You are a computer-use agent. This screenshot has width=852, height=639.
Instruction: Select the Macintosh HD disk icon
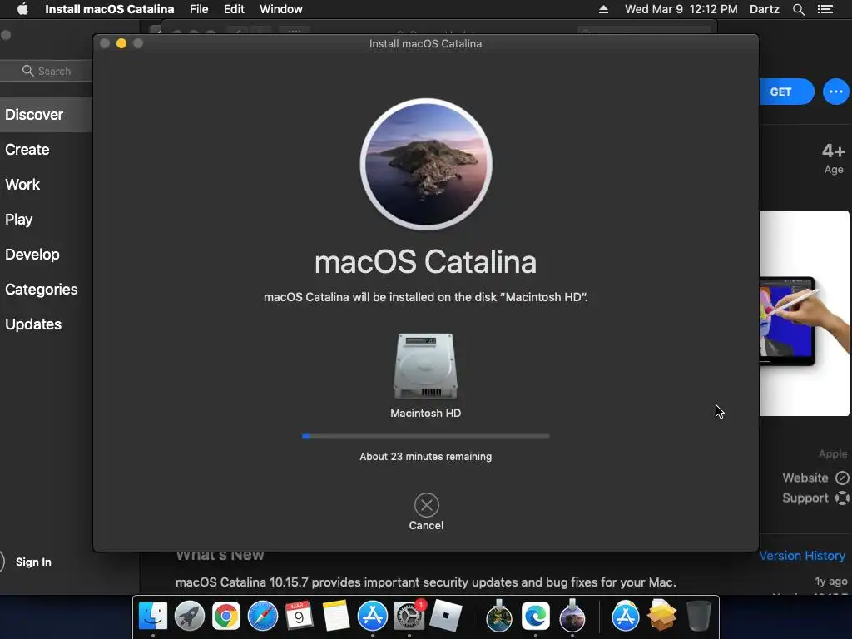click(425, 366)
